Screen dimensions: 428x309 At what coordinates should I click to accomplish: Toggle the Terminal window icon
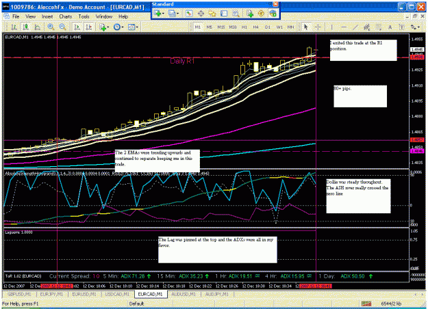pyautogui.click(x=224, y=14)
